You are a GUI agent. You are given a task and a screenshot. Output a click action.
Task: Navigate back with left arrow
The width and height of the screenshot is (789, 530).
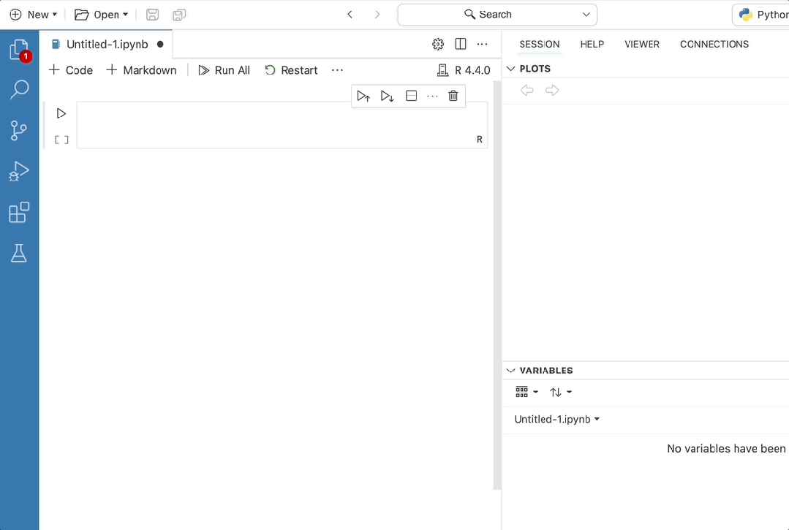350,15
